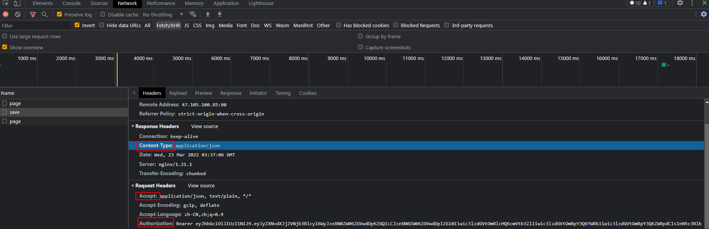The height and width of the screenshot is (229, 709).
Task: Open the DevTools three-dot menu
Action: pos(692,3)
